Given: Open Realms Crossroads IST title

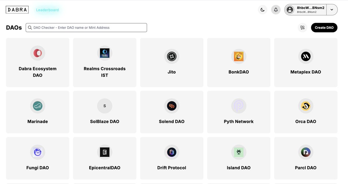Looking at the screenshot, I should (x=105, y=72).
